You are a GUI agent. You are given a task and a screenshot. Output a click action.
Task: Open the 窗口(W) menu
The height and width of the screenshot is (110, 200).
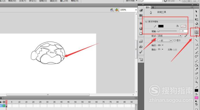click(x=64, y=1)
